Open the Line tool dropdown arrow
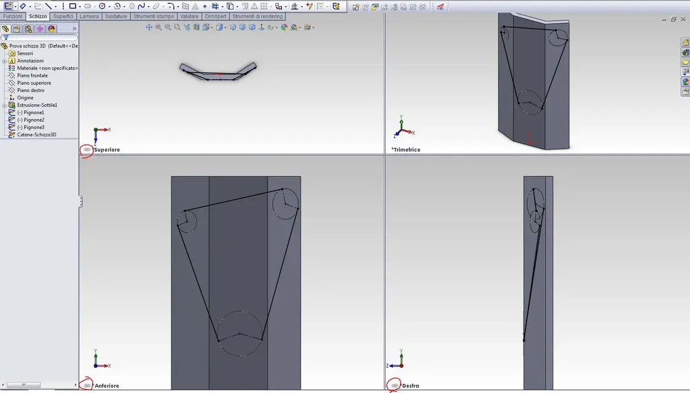 [x=55, y=7]
